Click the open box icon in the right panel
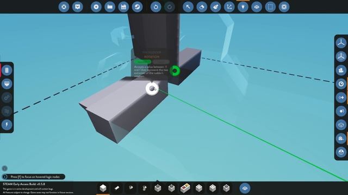Viewport: 348px width, 195px height. (341, 125)
